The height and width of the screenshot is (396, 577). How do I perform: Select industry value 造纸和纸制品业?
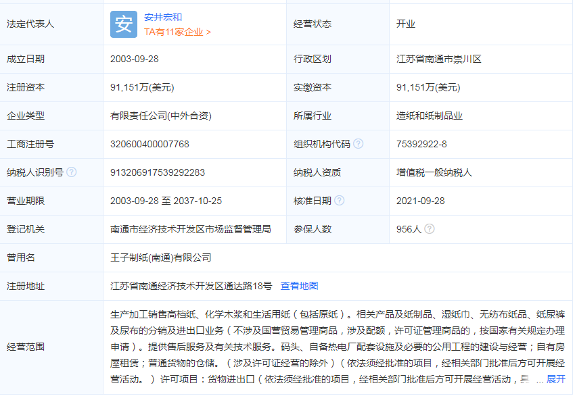(x=430, y=116)
